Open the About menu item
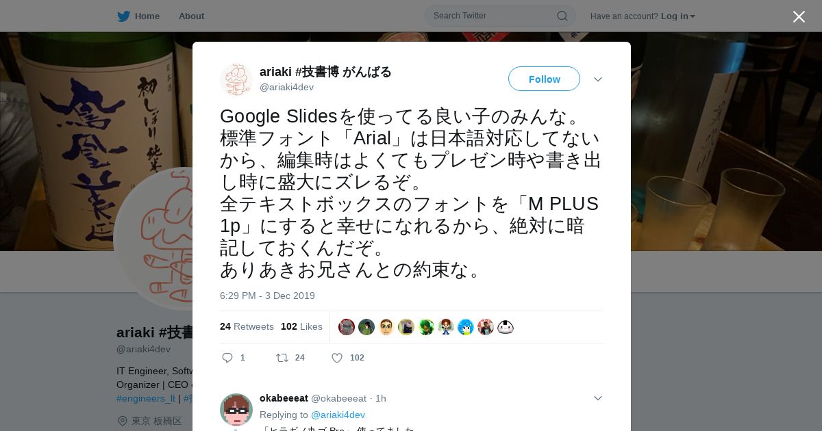 191,16
